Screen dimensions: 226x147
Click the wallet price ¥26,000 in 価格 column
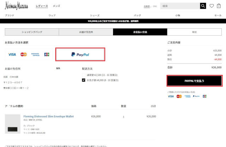tap(96, 116)
